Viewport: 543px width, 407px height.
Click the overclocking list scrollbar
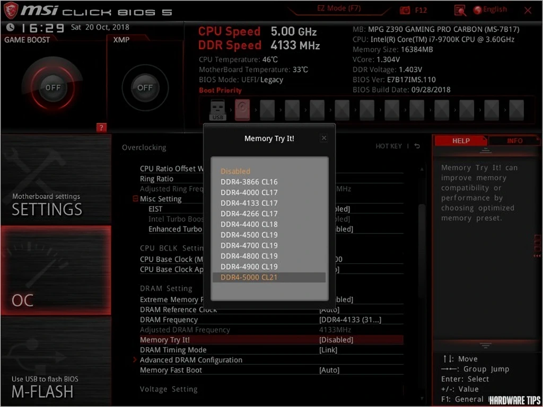(421, 251)
